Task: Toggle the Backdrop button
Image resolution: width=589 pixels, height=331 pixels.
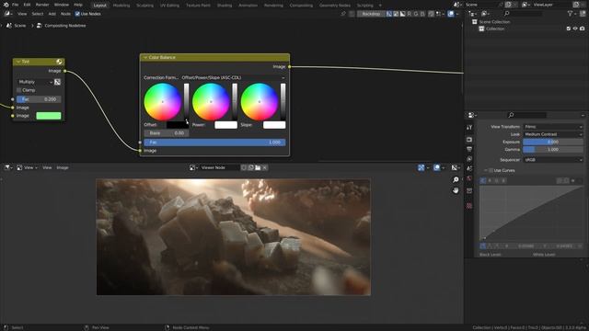Action: (x=371, y=14)
